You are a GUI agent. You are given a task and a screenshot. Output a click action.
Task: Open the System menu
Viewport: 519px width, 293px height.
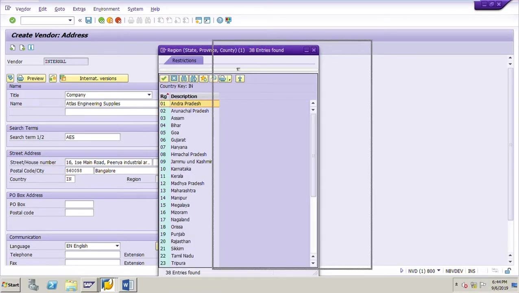135,9
